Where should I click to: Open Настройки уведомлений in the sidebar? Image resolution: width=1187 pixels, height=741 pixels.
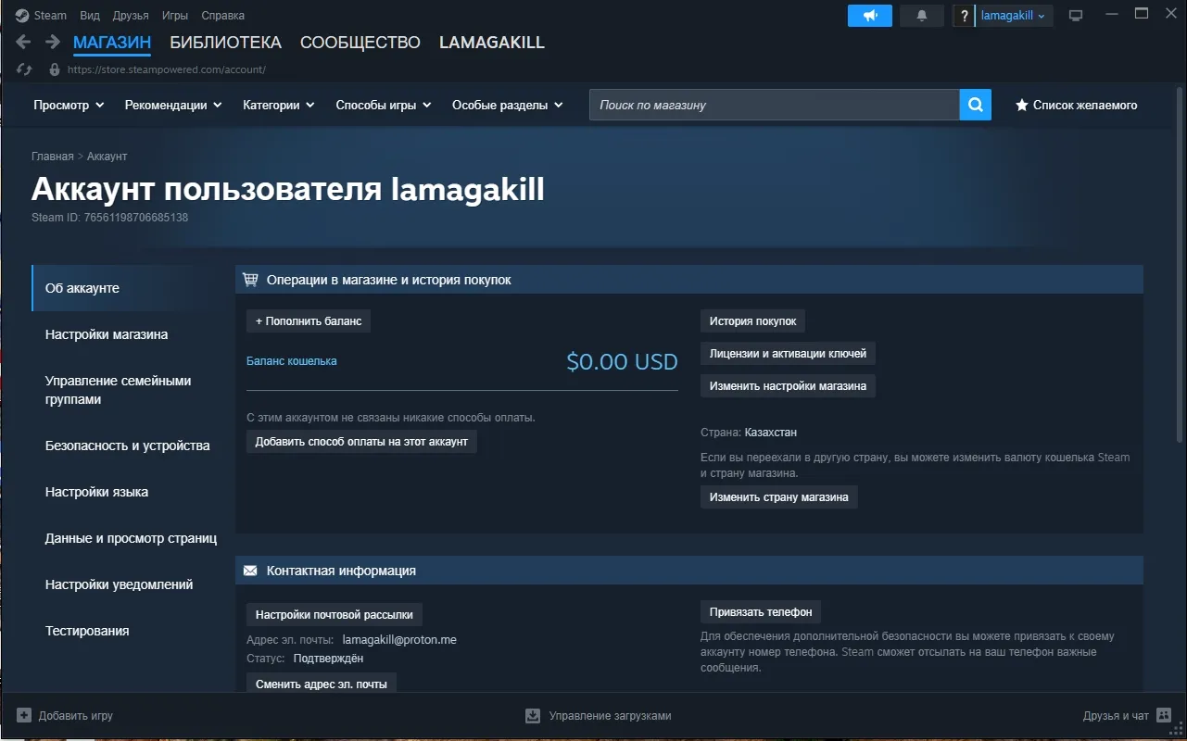tap(133, 584)
